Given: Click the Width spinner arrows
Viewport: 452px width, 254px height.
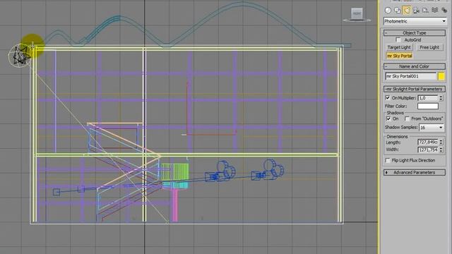Looking at the screenshot, I should click(441, 150).
